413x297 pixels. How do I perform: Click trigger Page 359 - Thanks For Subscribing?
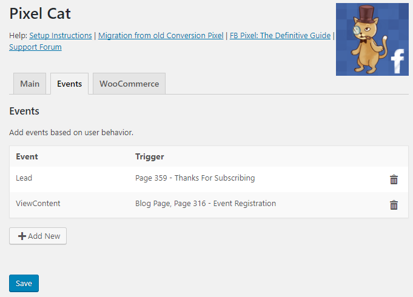coord(195,178)
